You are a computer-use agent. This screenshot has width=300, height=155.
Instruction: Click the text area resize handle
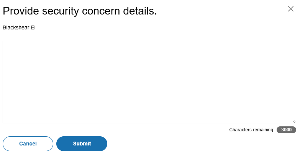click(294, 121)
